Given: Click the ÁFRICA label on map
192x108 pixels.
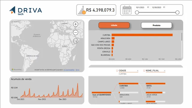Looking at the screenshot, I should pos(65,46).
